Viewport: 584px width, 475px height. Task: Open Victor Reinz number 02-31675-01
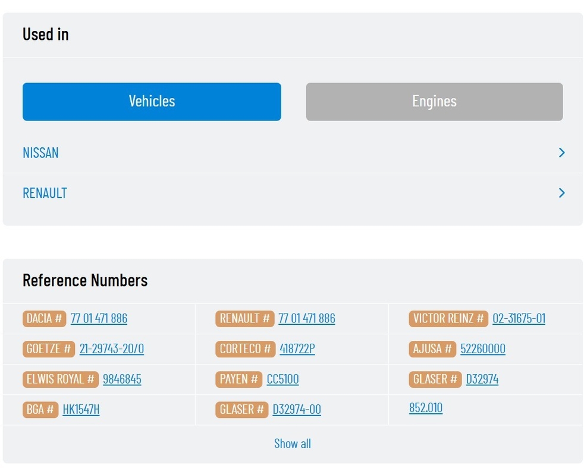click(x=519, y=318)
